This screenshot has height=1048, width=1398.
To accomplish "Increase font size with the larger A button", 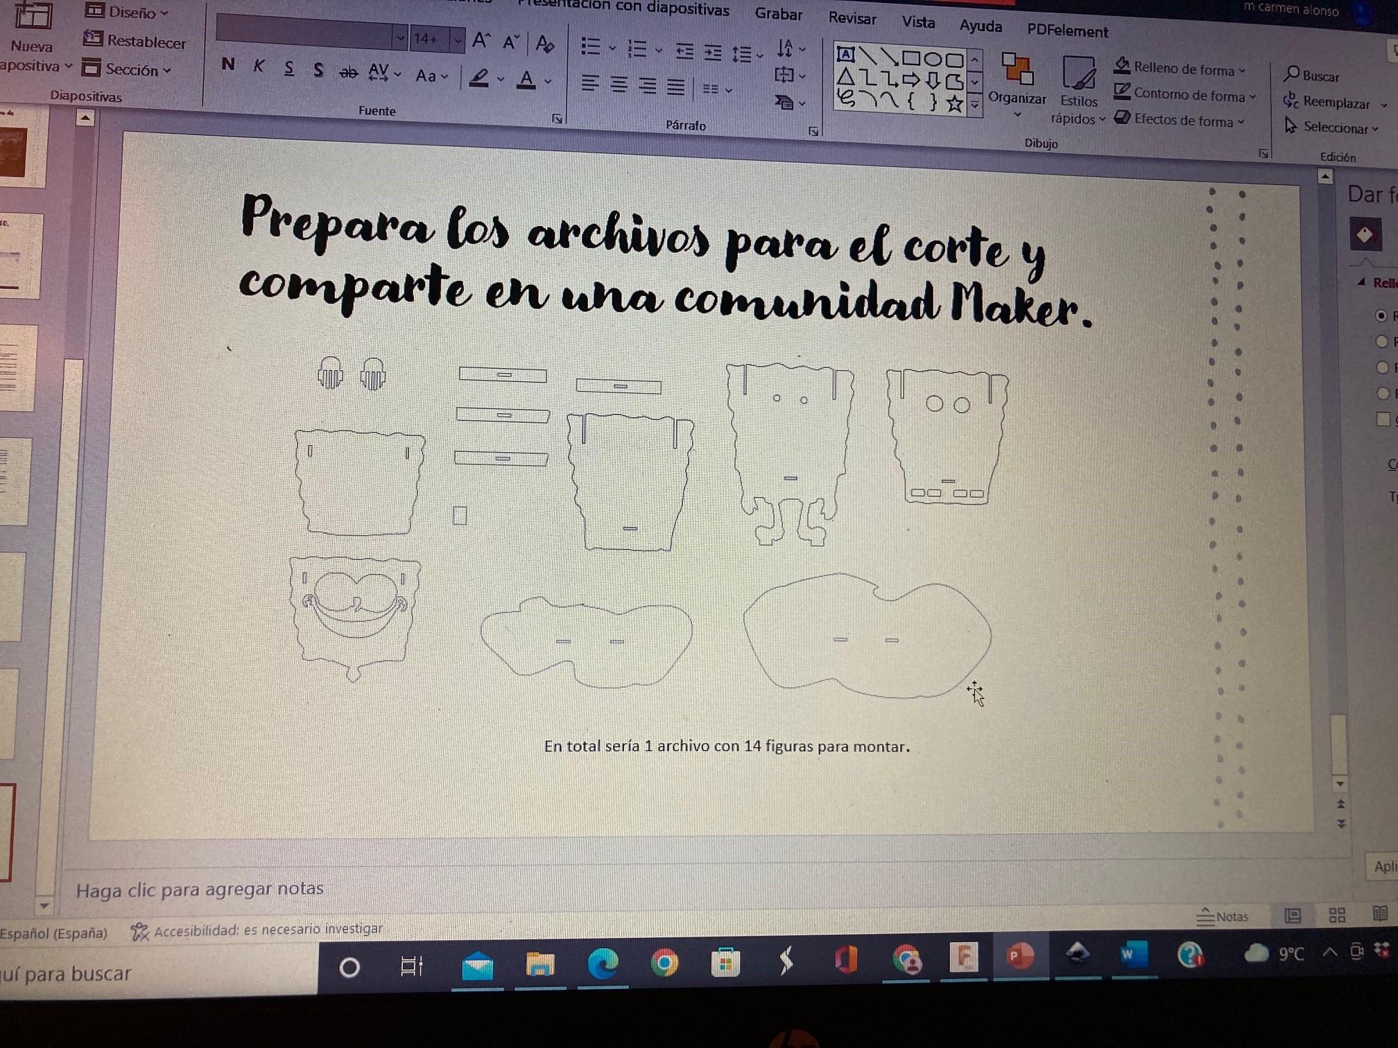I will tap(481, 40).
